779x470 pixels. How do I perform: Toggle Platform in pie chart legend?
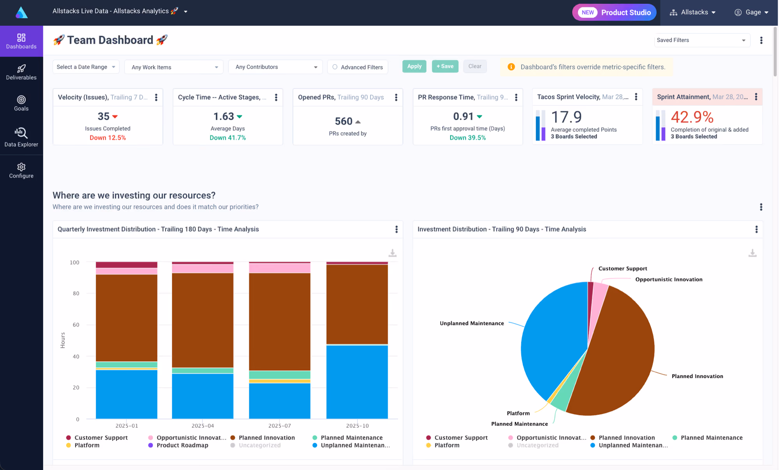tap(443, 445)
